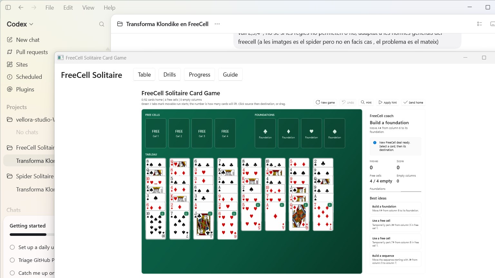Click the New game button
Screen dimensions: 495x278
[325, 102]
